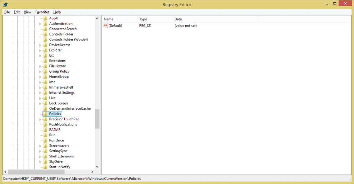
Task: Click the tree horizontal scrollbar thumb
Action: (x=36, y=172)
